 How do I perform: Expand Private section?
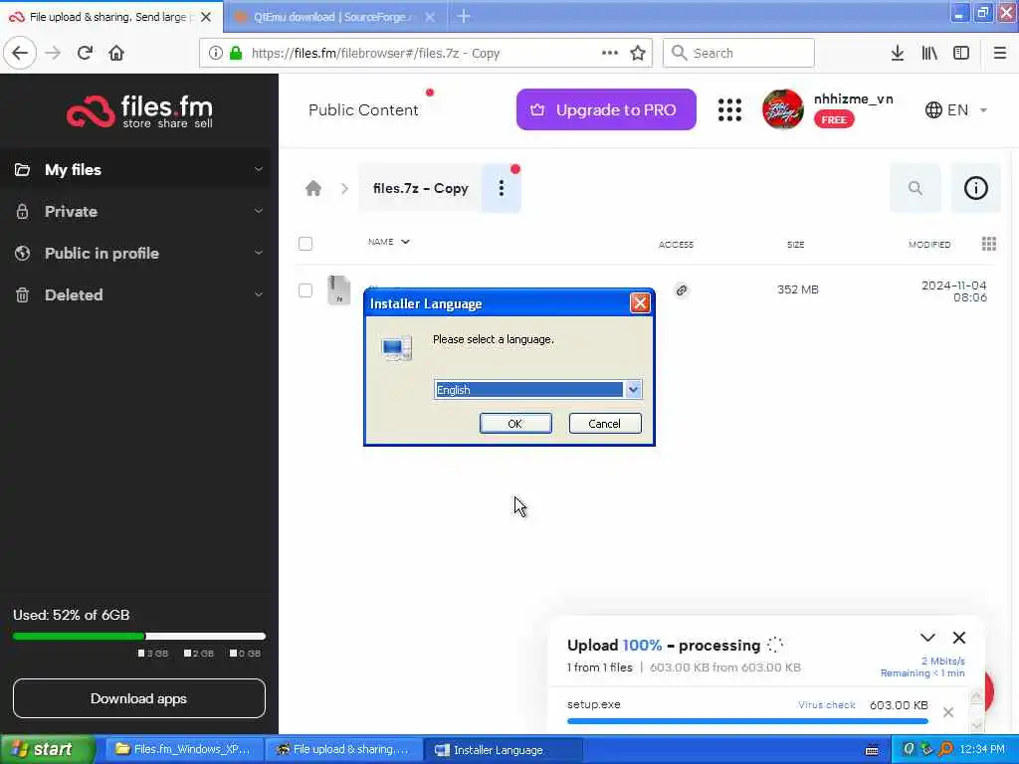click(x=258, y=211)
